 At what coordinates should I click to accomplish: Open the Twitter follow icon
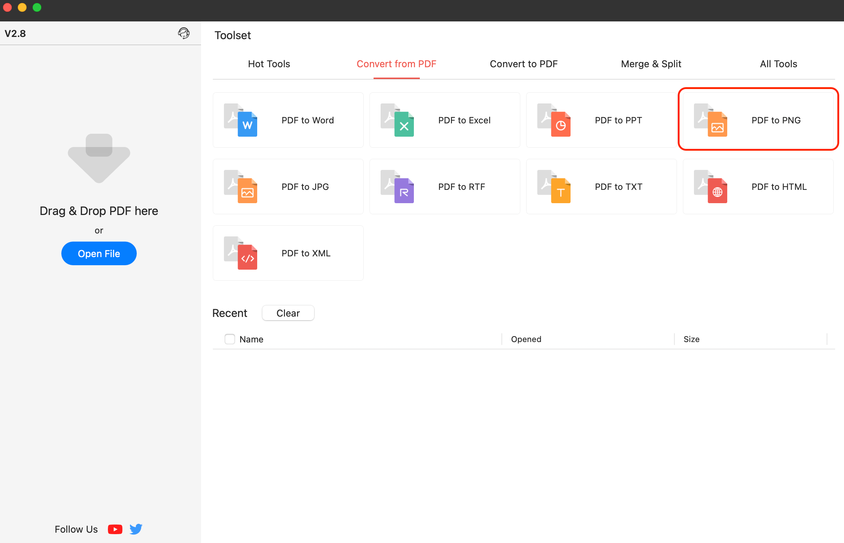(x=136, y=529)
